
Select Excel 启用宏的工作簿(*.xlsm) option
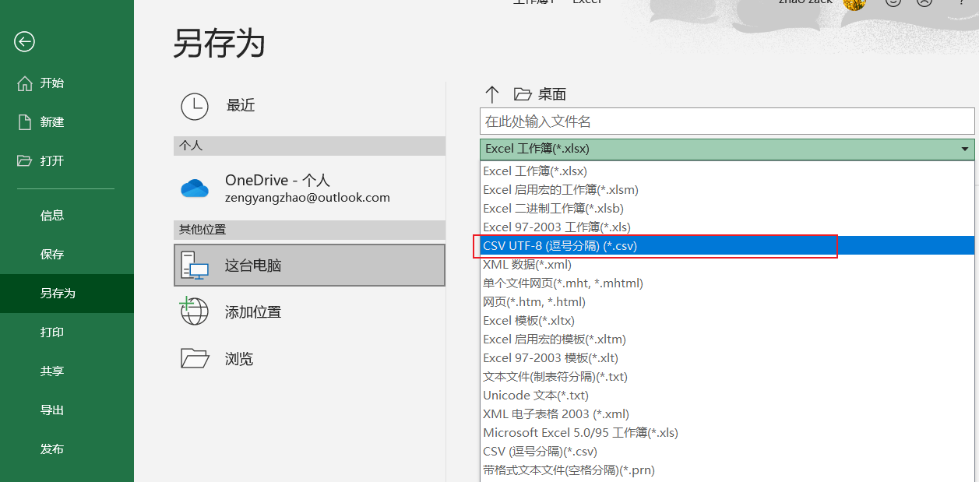pyautogui.click(x=727, y=189)
